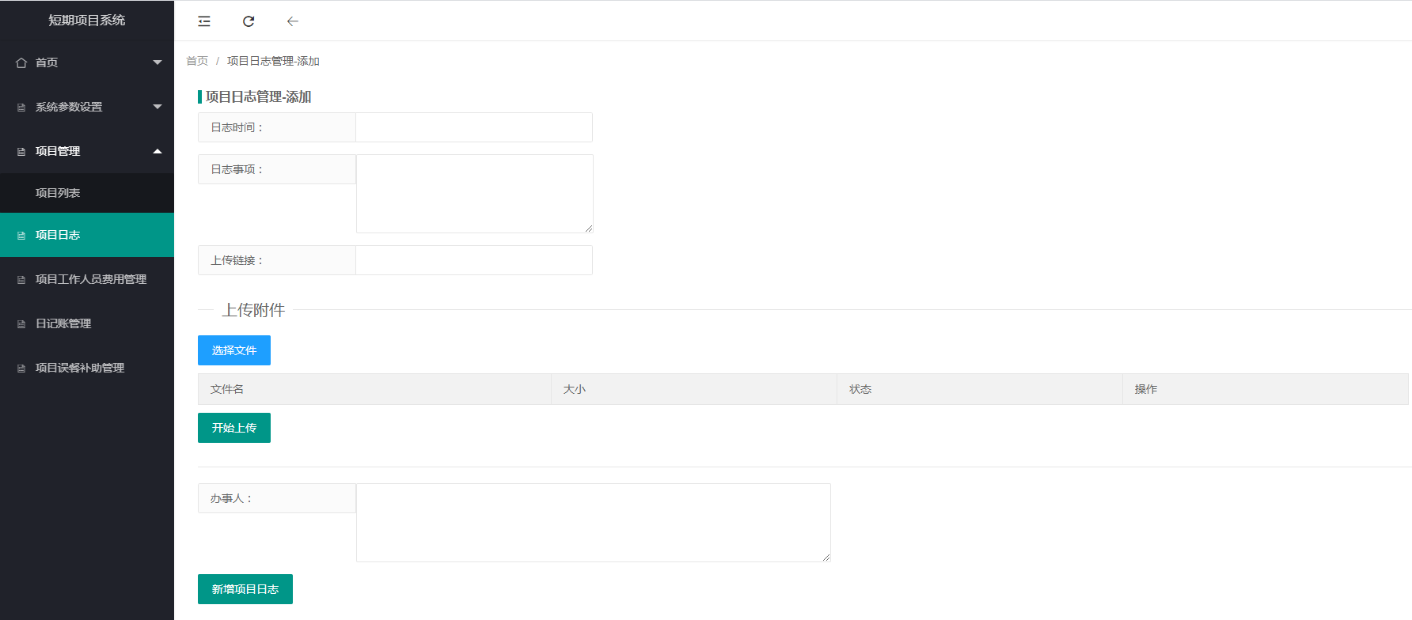1412x620 pixels.
Task: Click the icon beside 项目误餐补助管理
Action: point(21,369)
